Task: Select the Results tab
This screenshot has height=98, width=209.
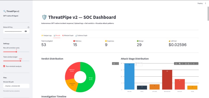Action: pyautogui.click(x=57, y=36)
